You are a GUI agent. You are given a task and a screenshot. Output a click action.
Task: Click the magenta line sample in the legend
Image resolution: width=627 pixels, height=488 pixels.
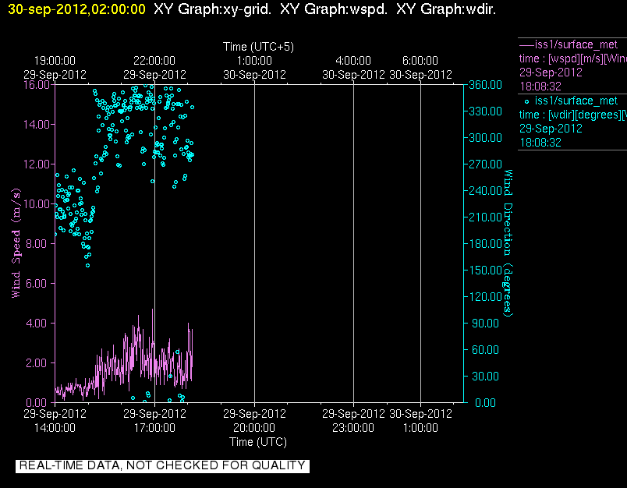tap(526, 44)
